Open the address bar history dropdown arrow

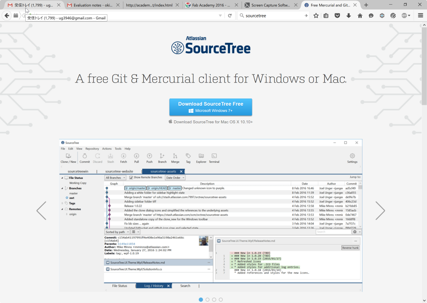click(x=220, y=16)
